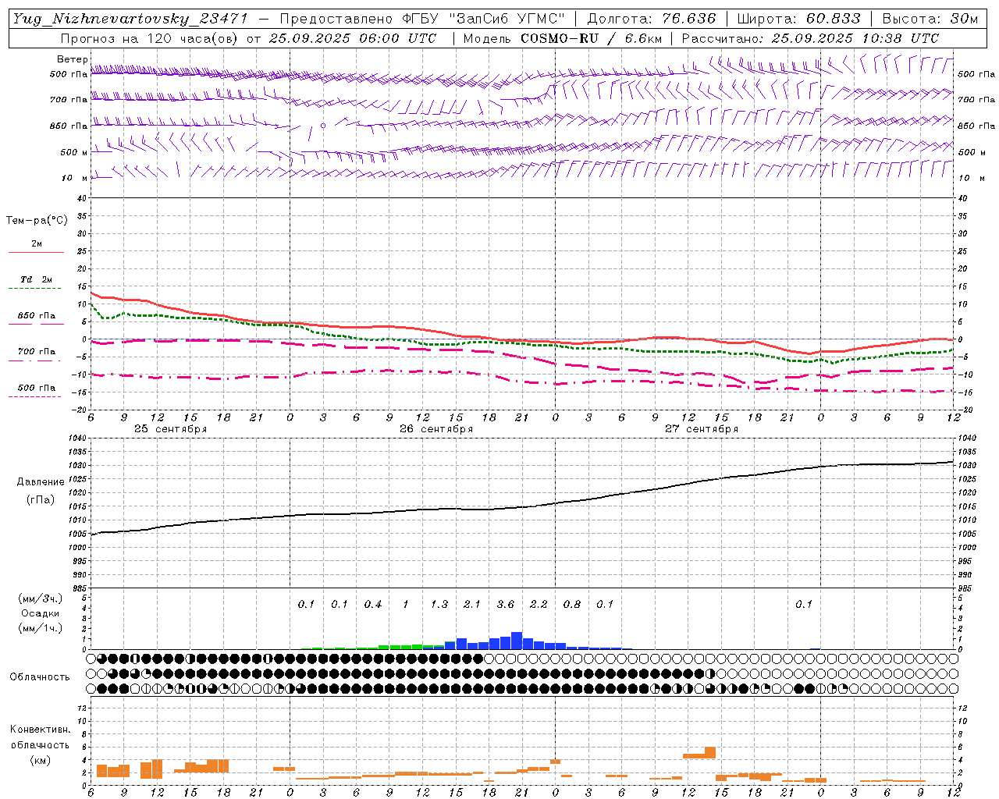Select the precipitation value 0.8
Image resolution: width=999 pixels, height=799 pixels.
(572, 605)
